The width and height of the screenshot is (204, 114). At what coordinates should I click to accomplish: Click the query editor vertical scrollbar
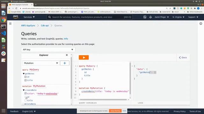(x=130, y=79)
